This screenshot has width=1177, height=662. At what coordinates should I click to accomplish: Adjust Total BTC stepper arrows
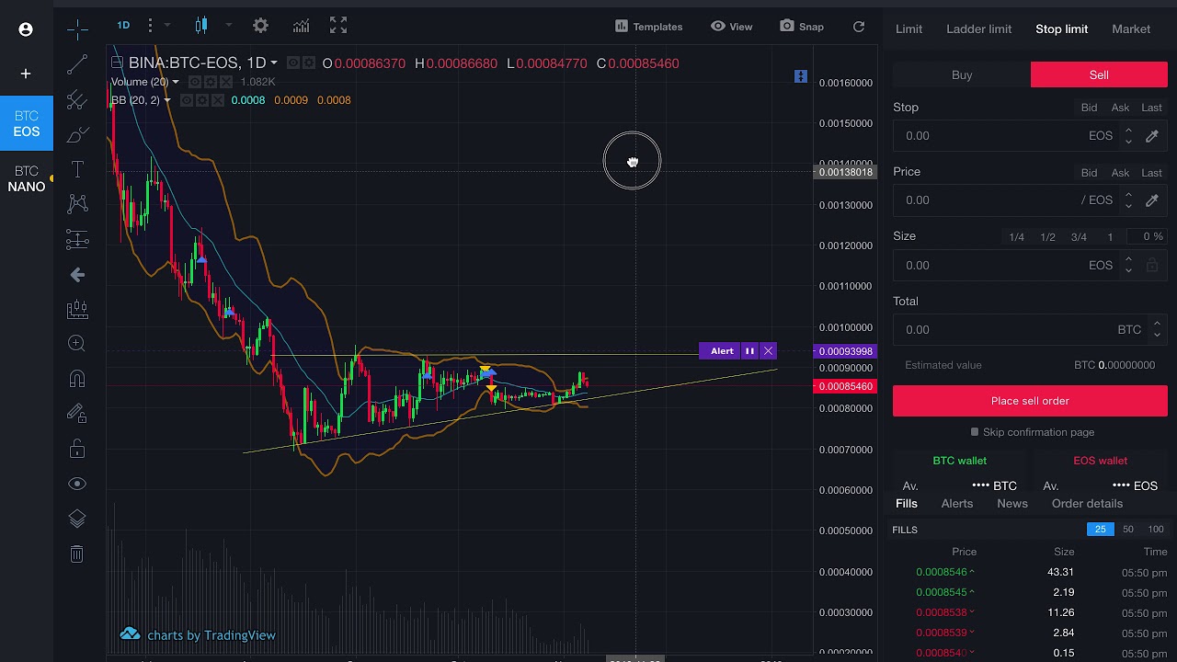[1157, 329]
